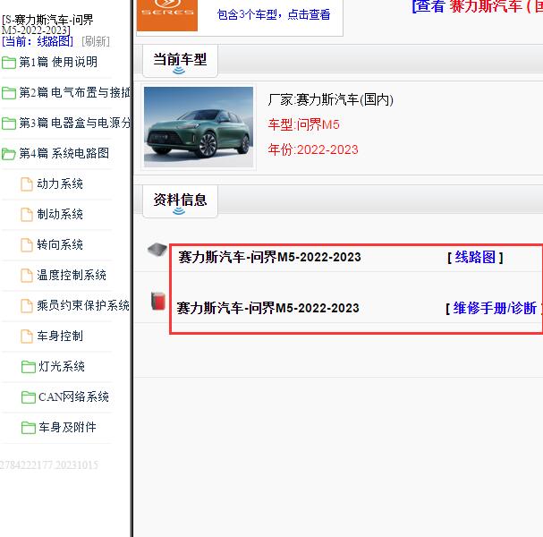Collapse the open folder icon of 第4篇 系统电路图
Screen dimensions: 543x537
[x=9, y=154]
